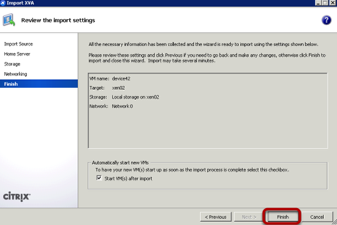The height and width of the screenshot is (225, 337).
Task: Click the disabled Next button
Action: [x=249, y=217]
